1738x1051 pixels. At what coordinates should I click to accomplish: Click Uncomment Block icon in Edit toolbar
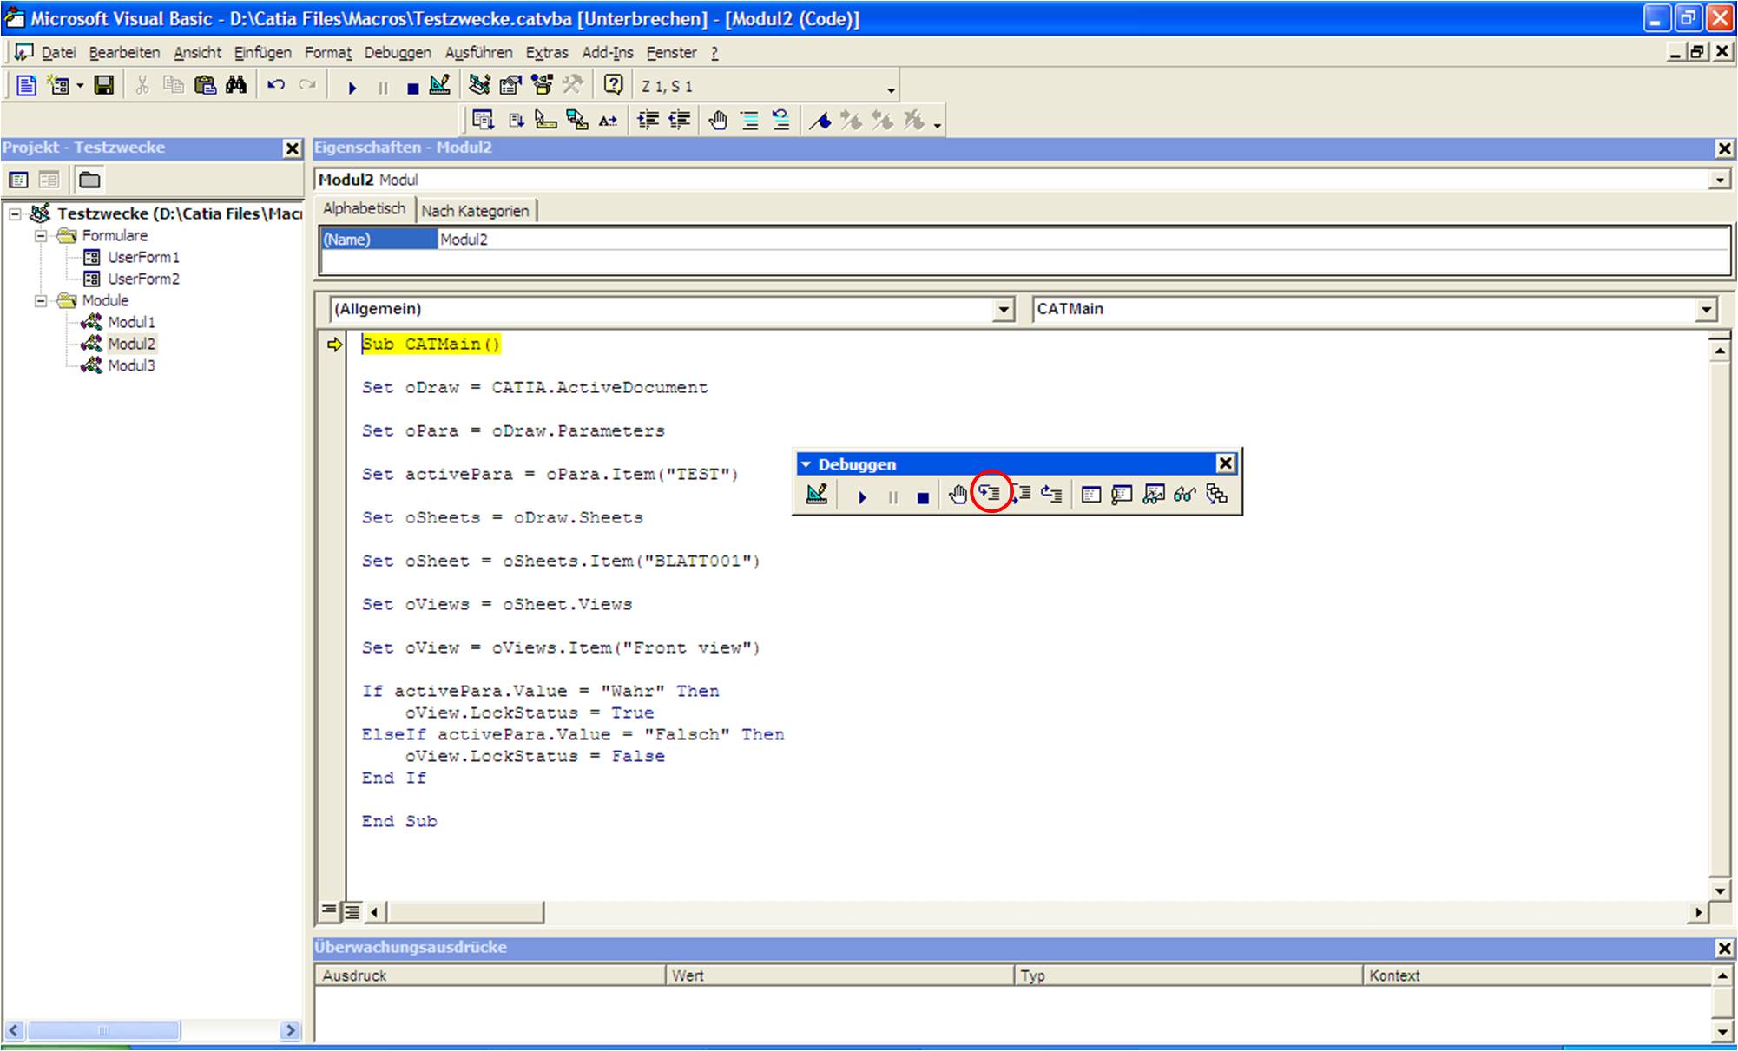(780, 120)
